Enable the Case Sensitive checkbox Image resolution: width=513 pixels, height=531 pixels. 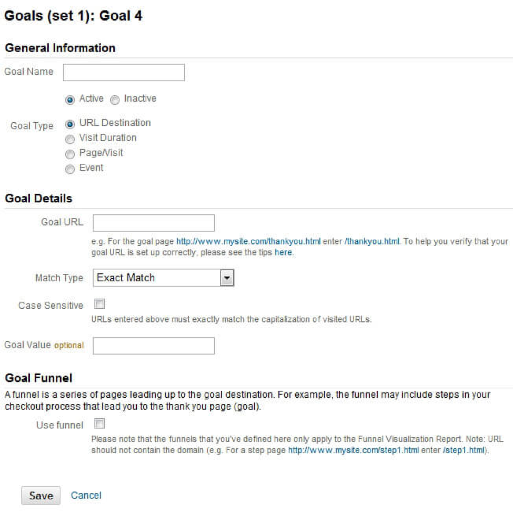coord(99,304)
